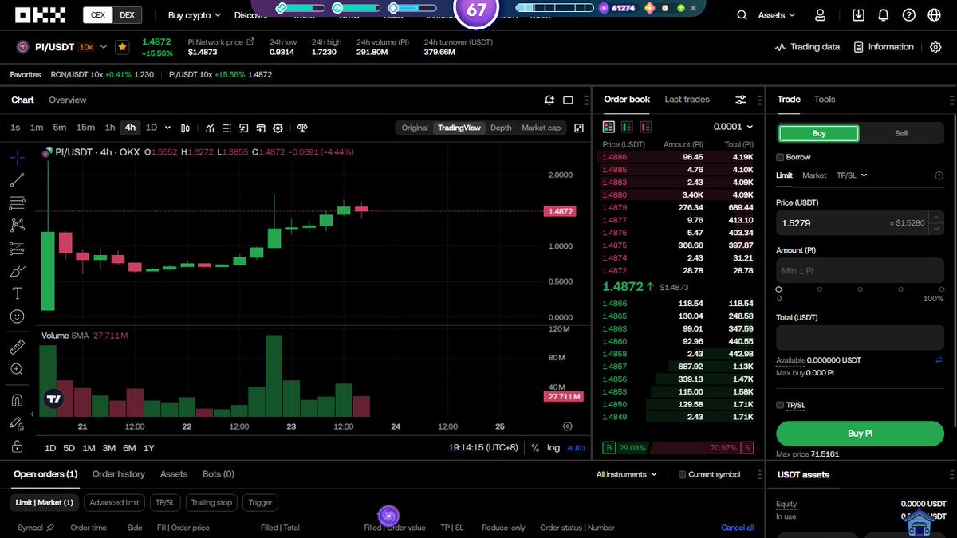
Task: Show only sell orders in order book
Action: [645, 127]
